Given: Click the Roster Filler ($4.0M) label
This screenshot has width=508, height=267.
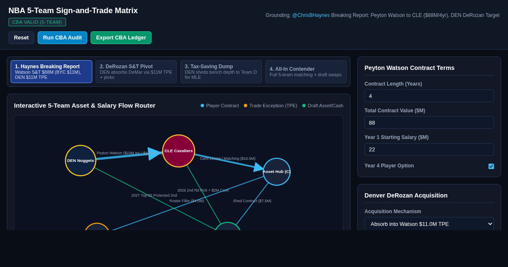Looking at the screenshot, I should point(187,201).
